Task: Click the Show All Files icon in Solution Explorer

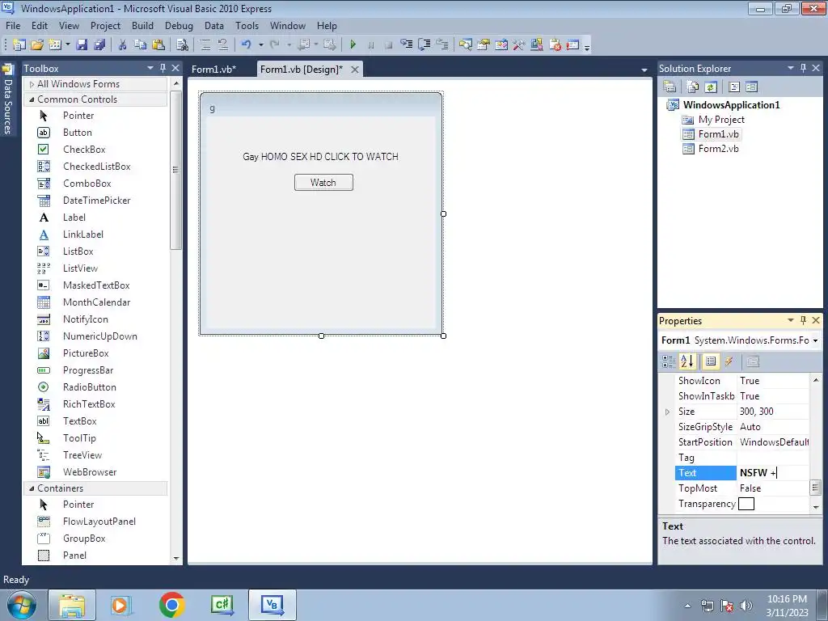Action: coord(693,87)
